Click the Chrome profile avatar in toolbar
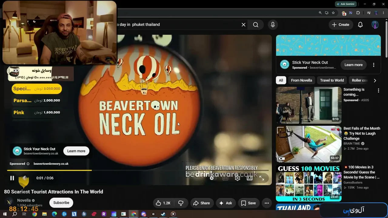Image resolution: width=388 pixels, height=218 pixels. tap(376, 13)
